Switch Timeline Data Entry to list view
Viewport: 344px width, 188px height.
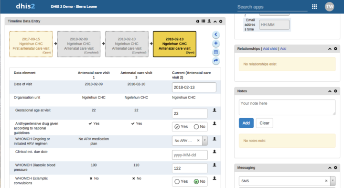click(204, 21)
